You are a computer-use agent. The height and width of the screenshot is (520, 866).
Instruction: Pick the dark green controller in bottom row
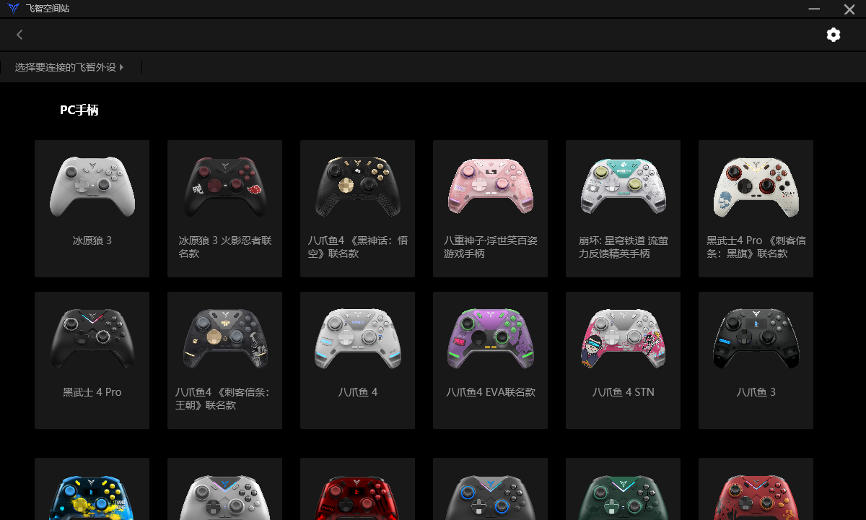pyautogui.click(x=623, y=489)
